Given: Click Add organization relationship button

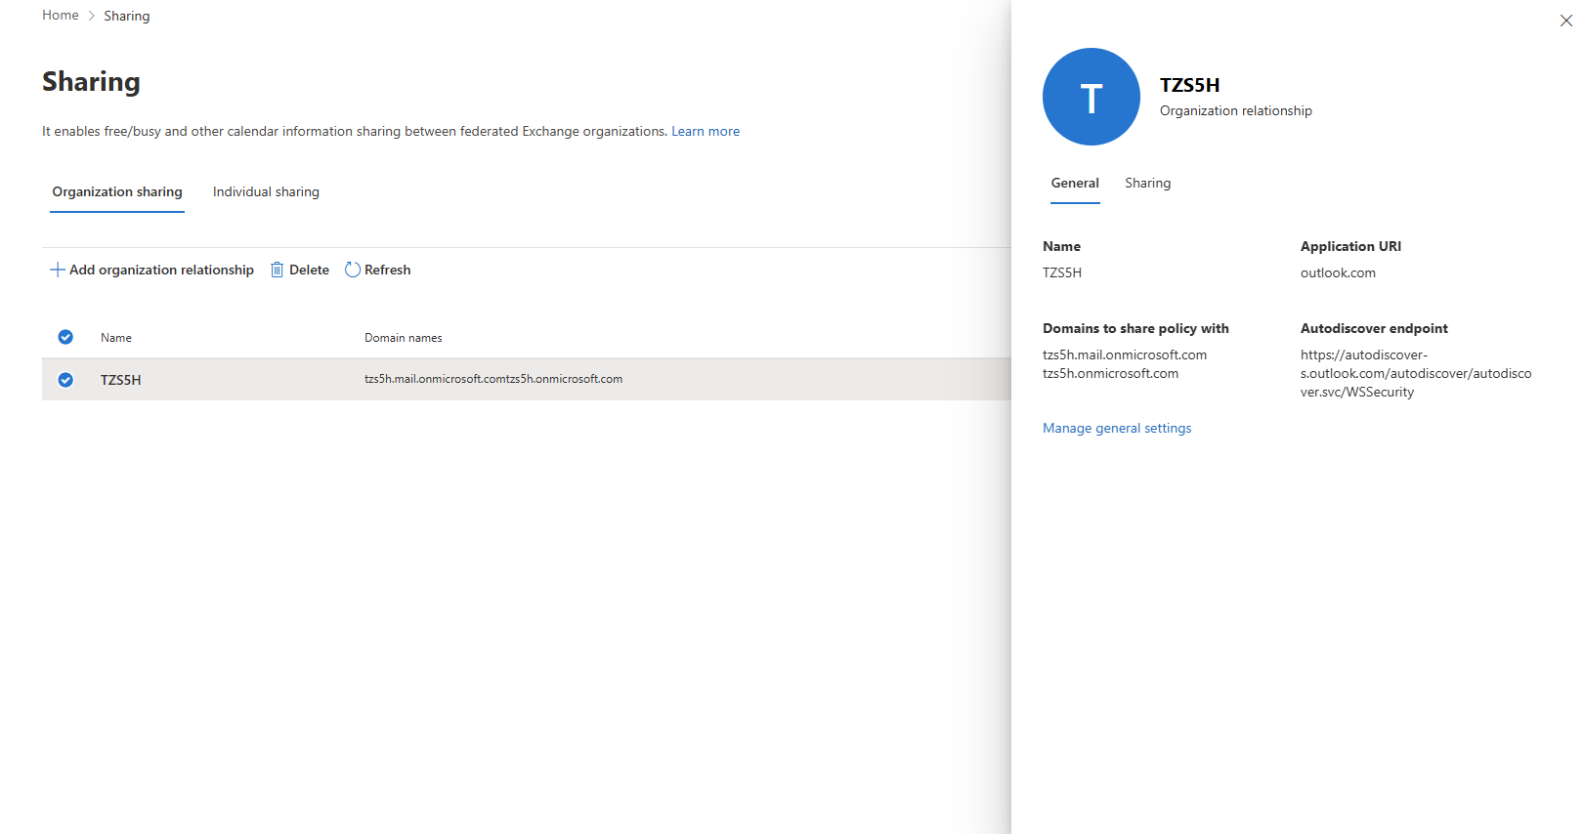Looking at the screenshot, I should point(151,270).
